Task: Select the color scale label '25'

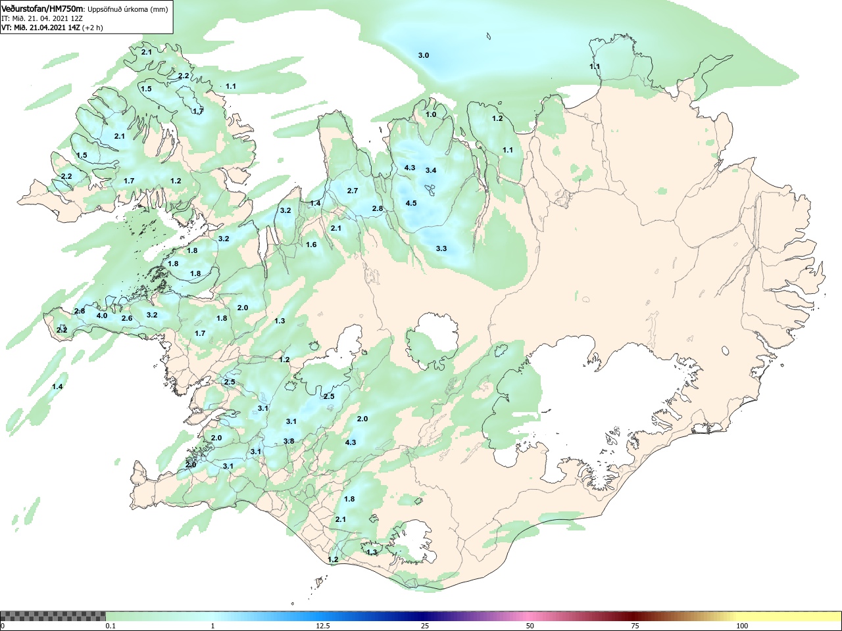Action: pos(425,626)
